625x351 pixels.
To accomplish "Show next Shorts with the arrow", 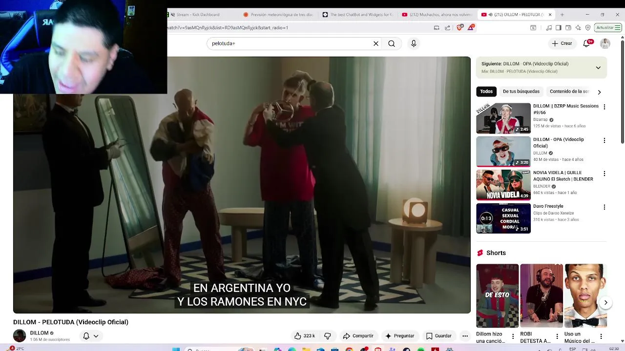I will pyautogui.click(x=605, y=303).
